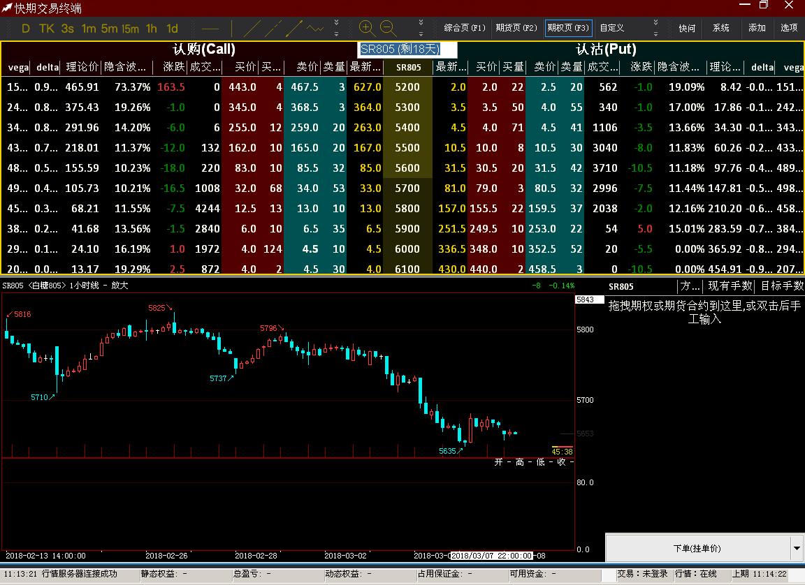805x585 pixels.
Task: Switch chart to 5m interval
Action: (x=109, y=29)
